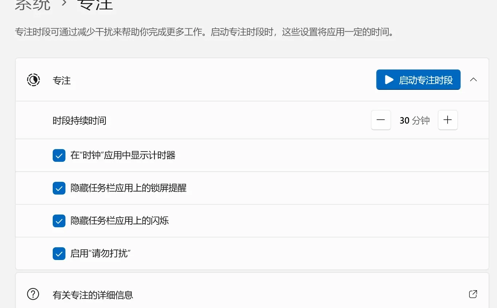
Task: Click the plus icon to increase session duration
Action: (448, 120)
